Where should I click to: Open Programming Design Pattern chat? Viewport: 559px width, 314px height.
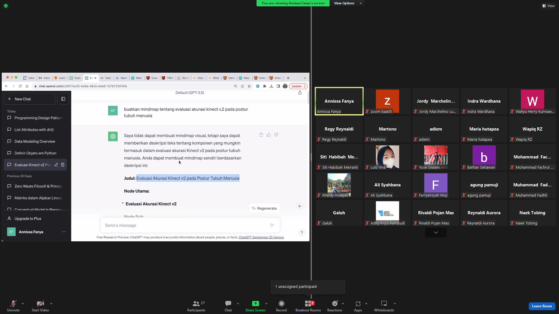point(36,118)
